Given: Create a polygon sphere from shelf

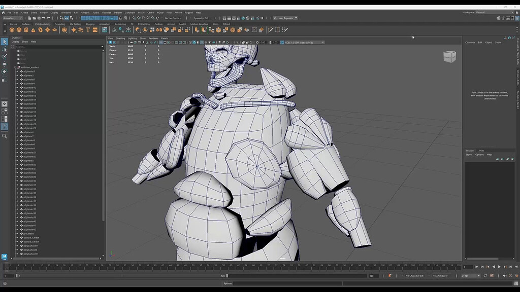Looking at the screenshot, I should tap(12, 30).
